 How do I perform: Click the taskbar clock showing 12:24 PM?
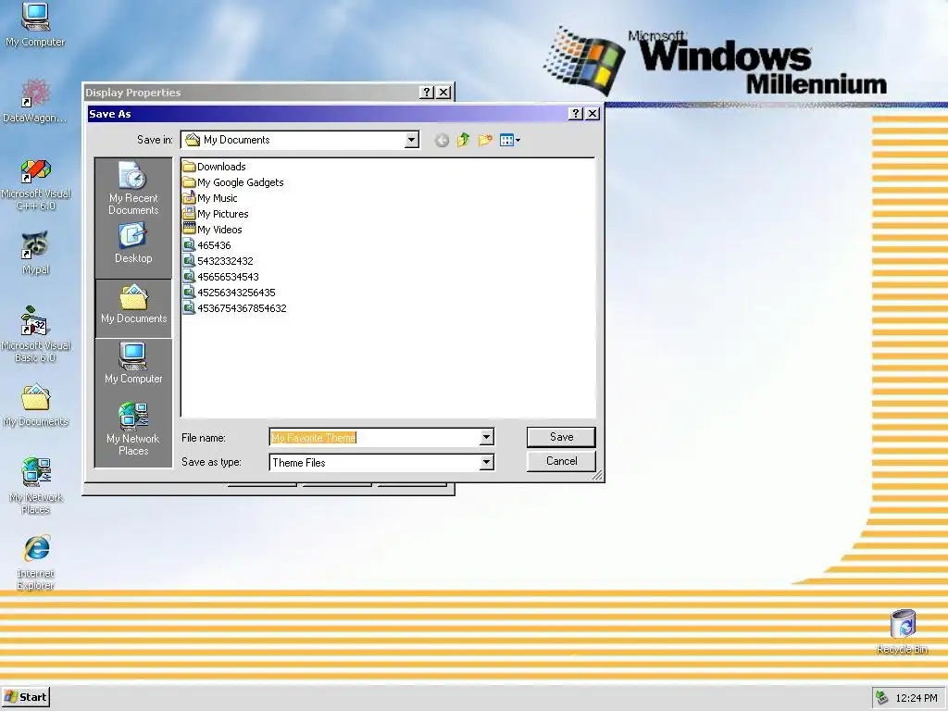tap(916, 698)
